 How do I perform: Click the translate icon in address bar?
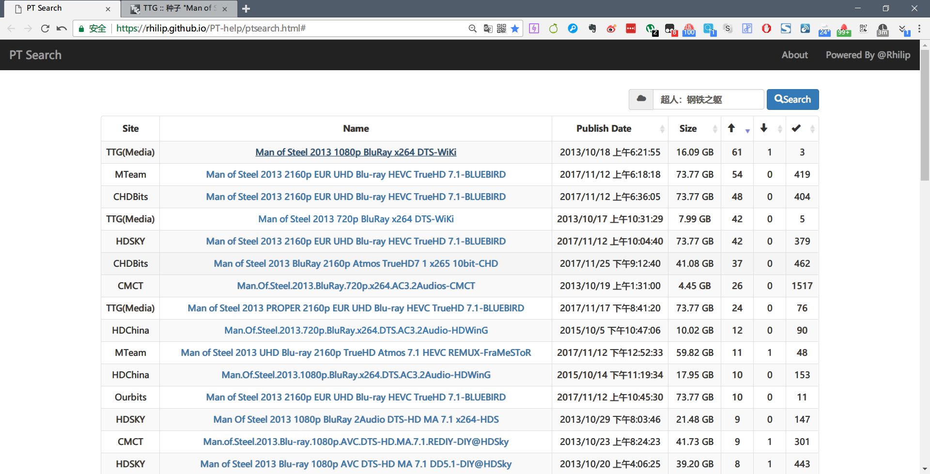488,29
